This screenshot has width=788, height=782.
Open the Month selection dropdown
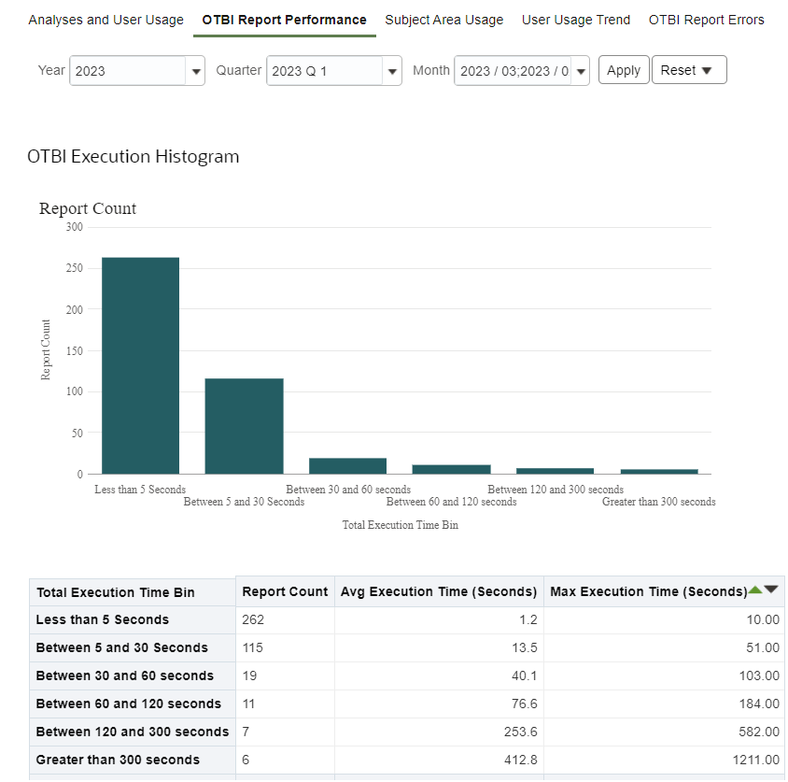point(580,71)
